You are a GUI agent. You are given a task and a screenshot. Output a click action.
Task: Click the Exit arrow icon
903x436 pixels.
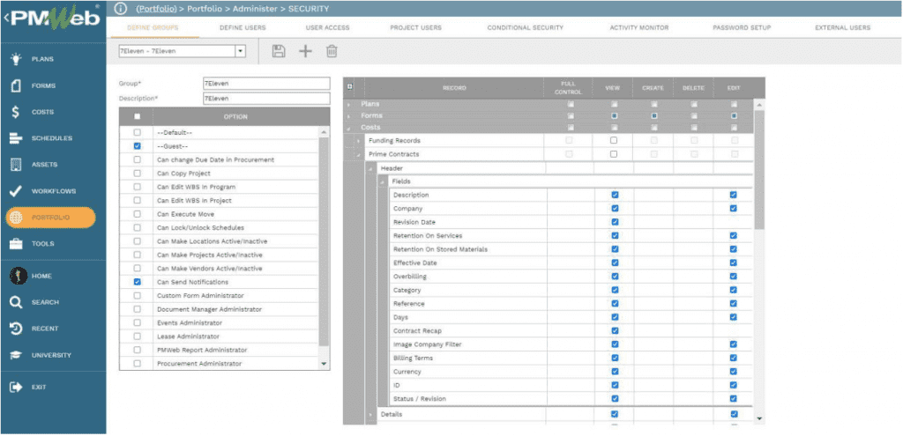click(16, 387)
